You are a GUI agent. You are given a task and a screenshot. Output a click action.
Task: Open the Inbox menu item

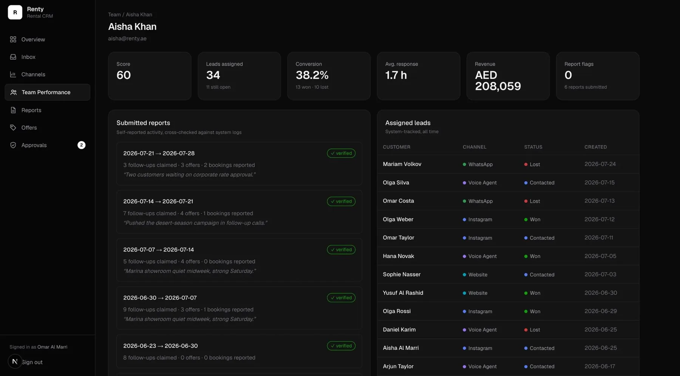tap(48, 57)
